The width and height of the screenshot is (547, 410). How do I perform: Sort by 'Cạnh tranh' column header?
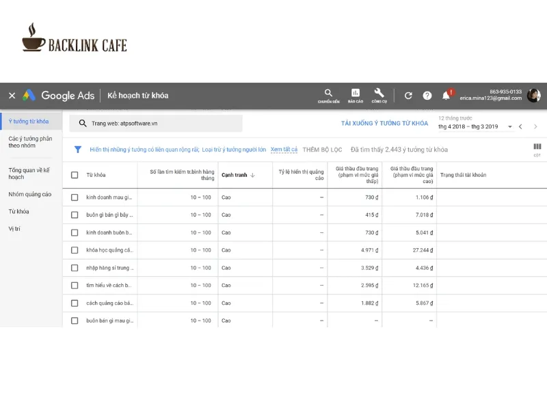click(x=234, y=175)
